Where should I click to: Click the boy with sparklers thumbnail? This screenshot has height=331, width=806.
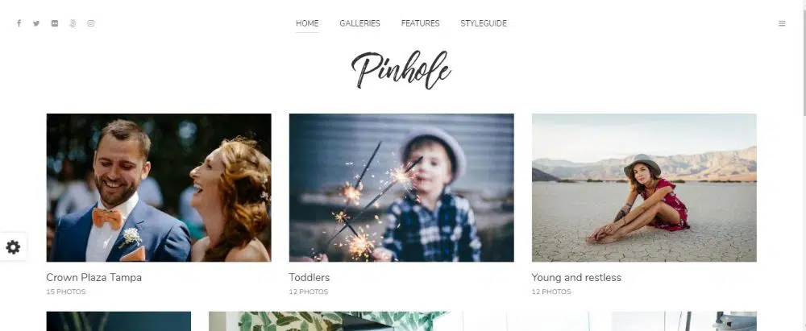[401, 188]
